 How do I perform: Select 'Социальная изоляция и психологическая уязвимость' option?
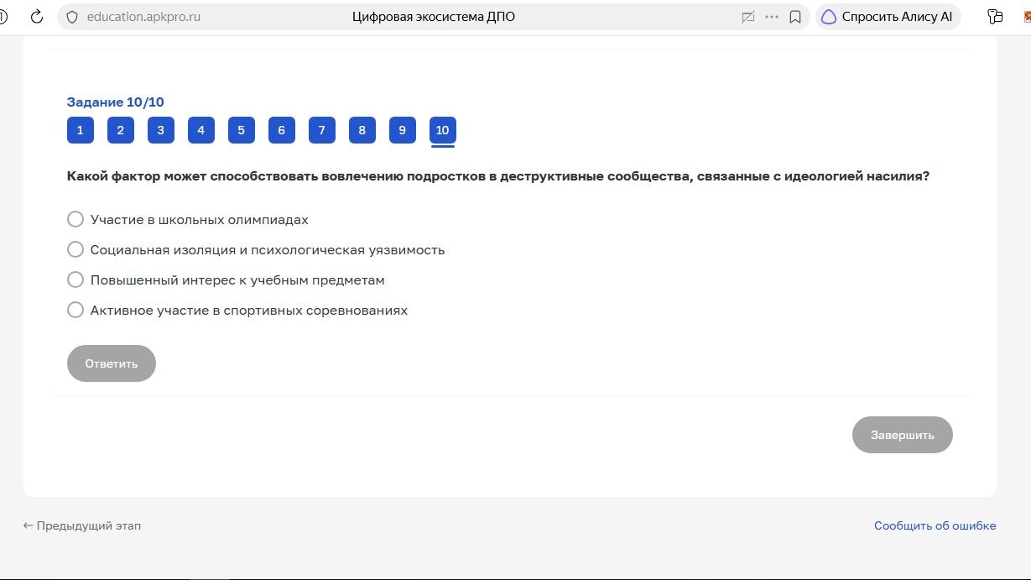tap(76, 249)
